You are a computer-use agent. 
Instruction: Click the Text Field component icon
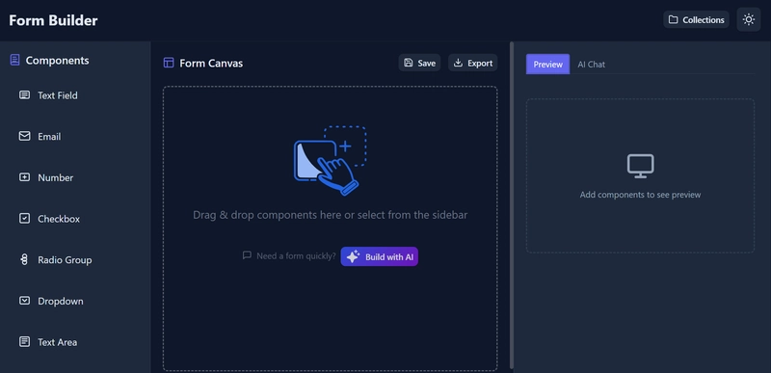tap(25, 95)
